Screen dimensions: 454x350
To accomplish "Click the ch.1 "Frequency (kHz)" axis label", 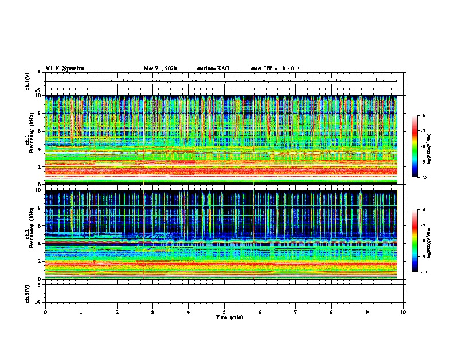I will pyautogui.click(x=32, y=133).
